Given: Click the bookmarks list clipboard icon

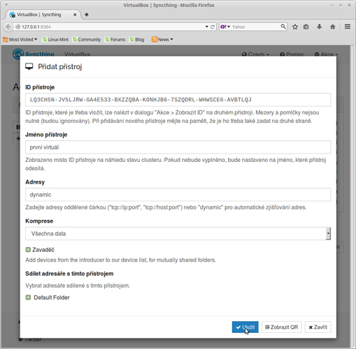Looking at the screenshot, I should click(306, 27).
